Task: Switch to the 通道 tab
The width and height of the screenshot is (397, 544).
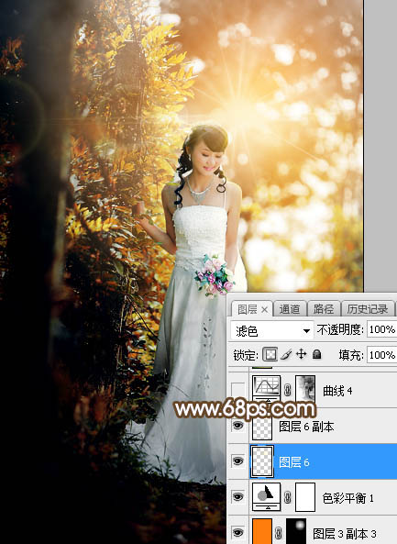Action: coord(290,308)
